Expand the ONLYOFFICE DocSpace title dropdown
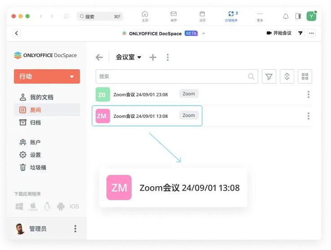331x250 pixels. [x=203, y=33]
